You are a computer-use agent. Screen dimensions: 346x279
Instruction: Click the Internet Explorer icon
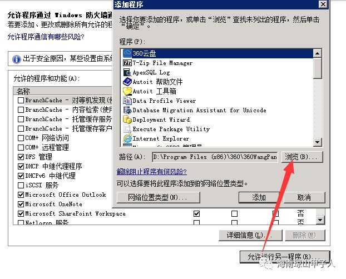pos(127,138)
